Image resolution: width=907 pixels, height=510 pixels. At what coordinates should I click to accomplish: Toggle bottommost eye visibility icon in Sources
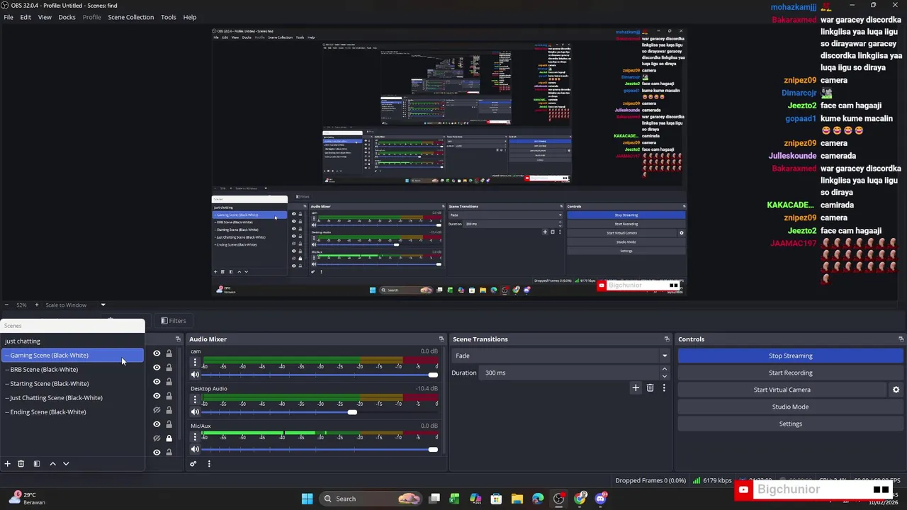tap(157, 452)
